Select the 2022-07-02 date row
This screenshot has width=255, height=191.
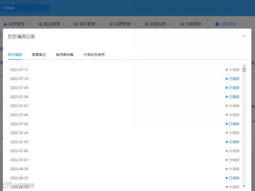pos(124,151)
